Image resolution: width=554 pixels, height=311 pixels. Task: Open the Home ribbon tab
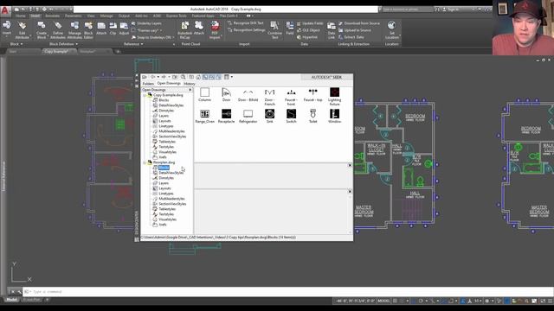pyautogui.click(x=20, y=16)
